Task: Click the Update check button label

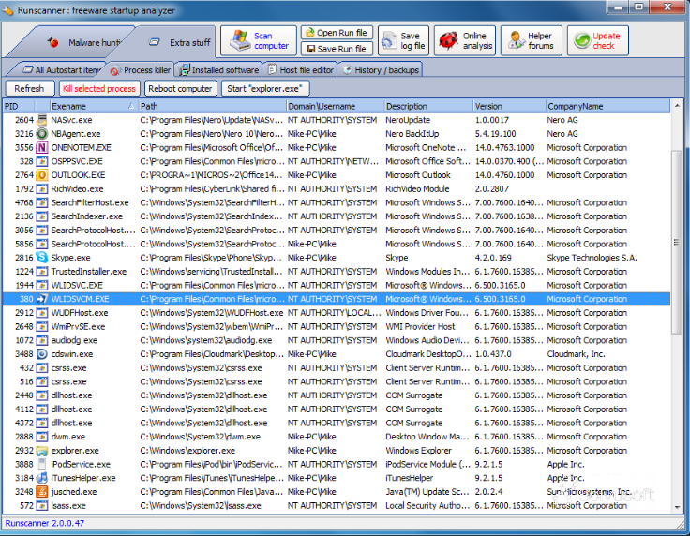Action: click(x=606, y=40)
